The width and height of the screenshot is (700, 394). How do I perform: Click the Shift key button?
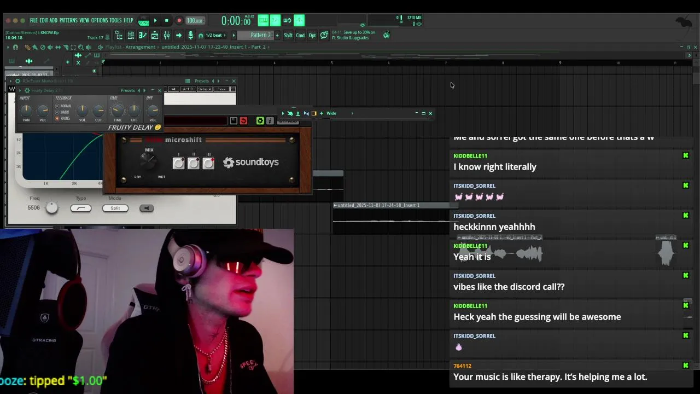pos(288,36)
